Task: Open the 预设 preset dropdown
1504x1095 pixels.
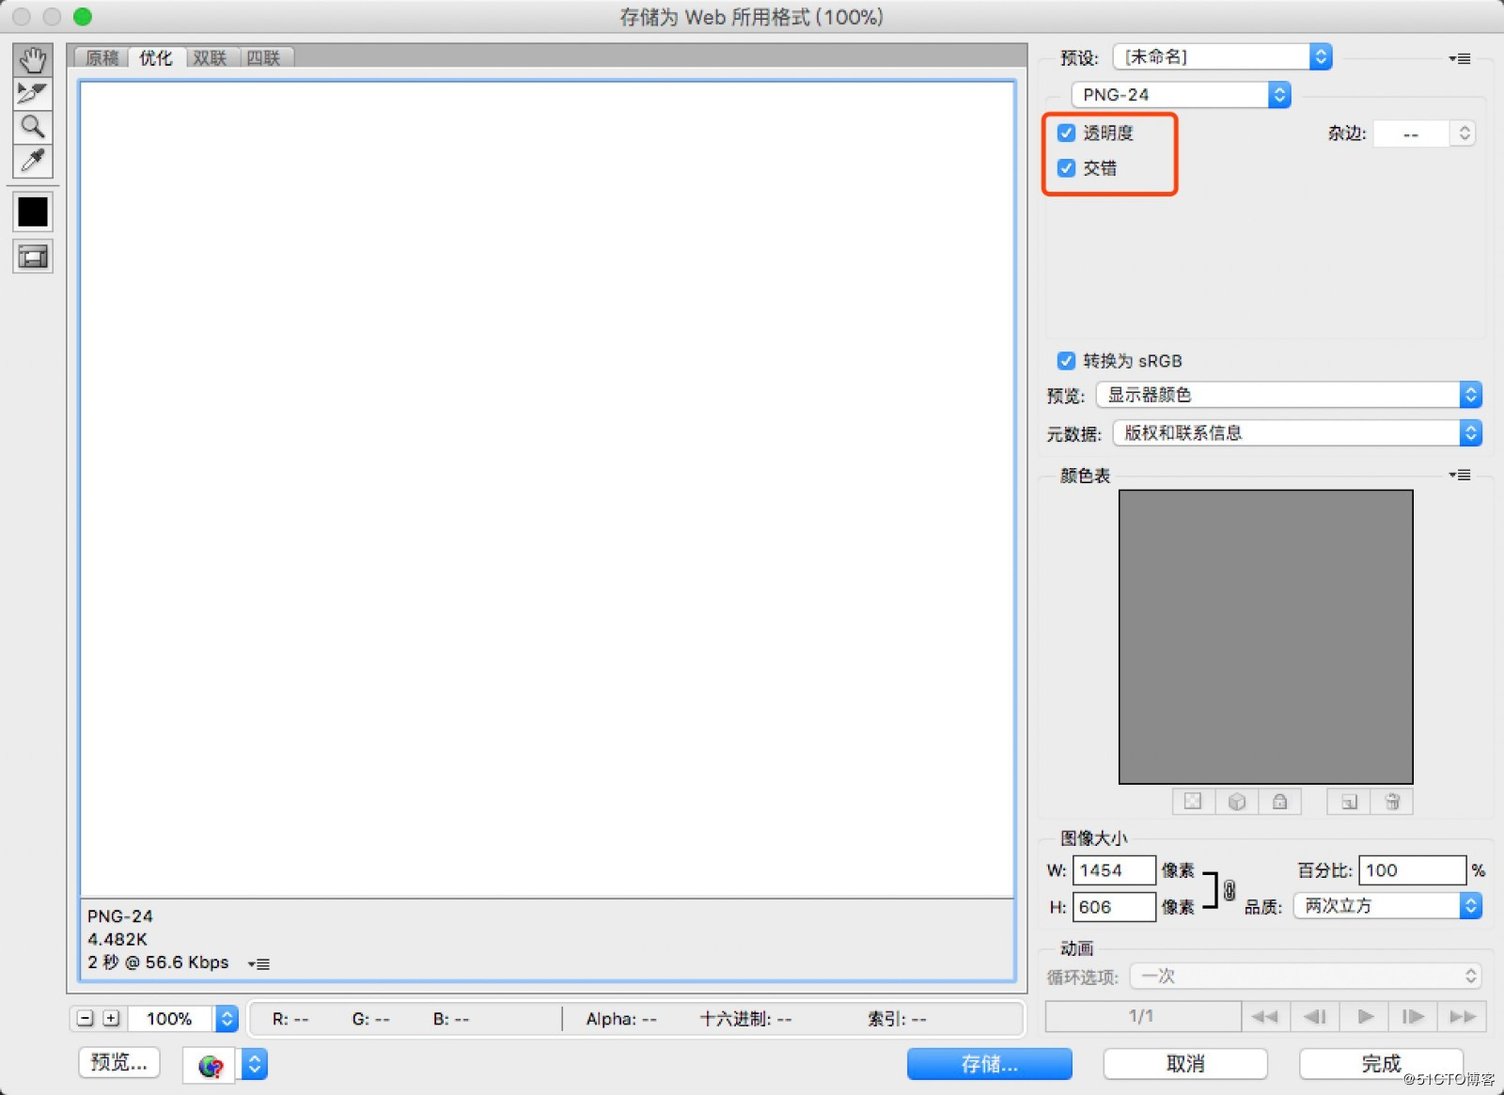Action: pos(1222,57)
